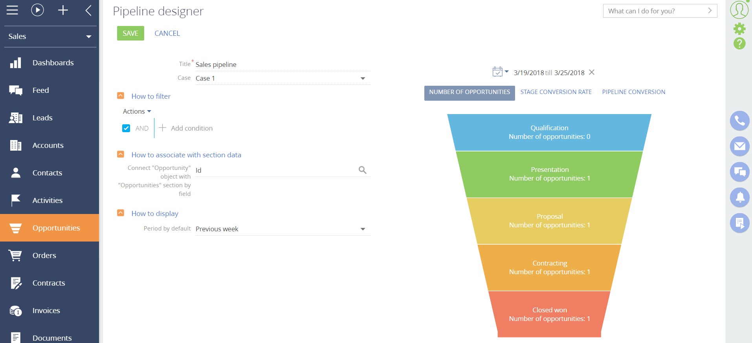Image resolution: width=752 pixels, height=343 pixels.
Task: Switch to Stage Conversion Rate tab
Action: 556,92
